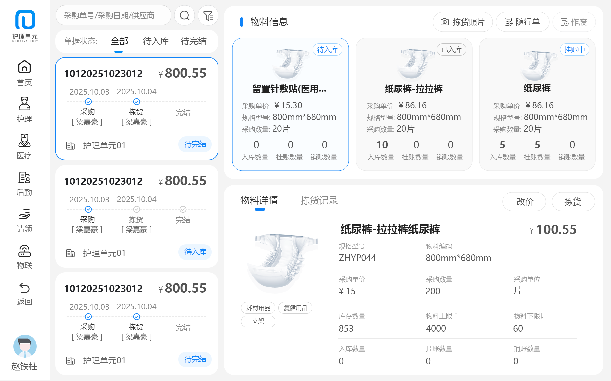Viewport: 611px width, 381px height.
Task: Switch to the 拣货记录 tab
Action: pyautogui.click(x=319, y=200)
